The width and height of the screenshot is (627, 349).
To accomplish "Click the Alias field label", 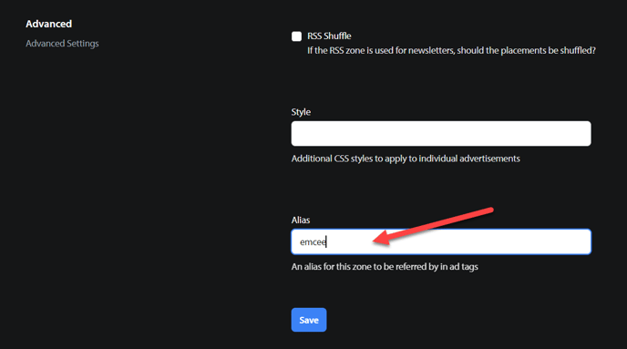I will (x=301, y=220).
